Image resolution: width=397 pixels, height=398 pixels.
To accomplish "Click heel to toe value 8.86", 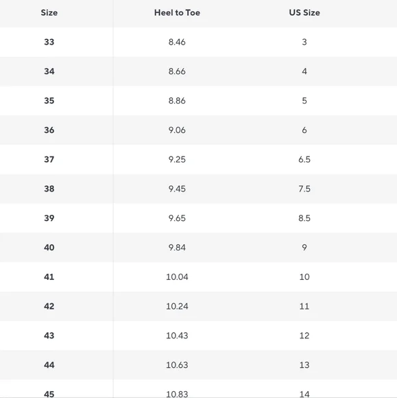I will pyautogui.click(x=177, y=101).
